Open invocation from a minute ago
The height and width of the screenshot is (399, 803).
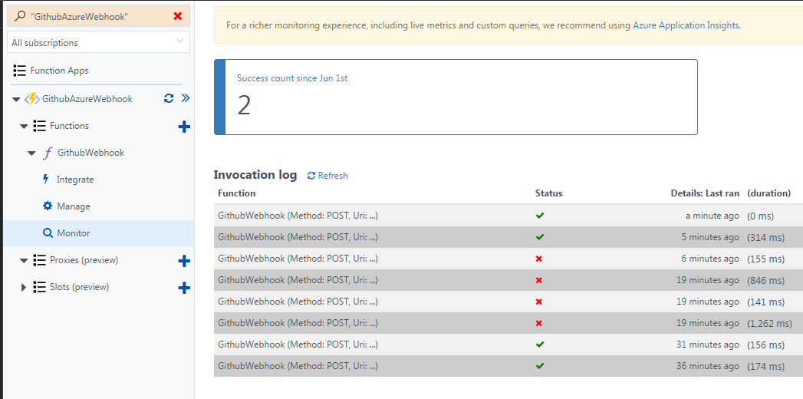tap(508, 216)
